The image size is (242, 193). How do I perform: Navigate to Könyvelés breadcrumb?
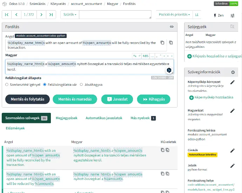click(x=58, y=4)
